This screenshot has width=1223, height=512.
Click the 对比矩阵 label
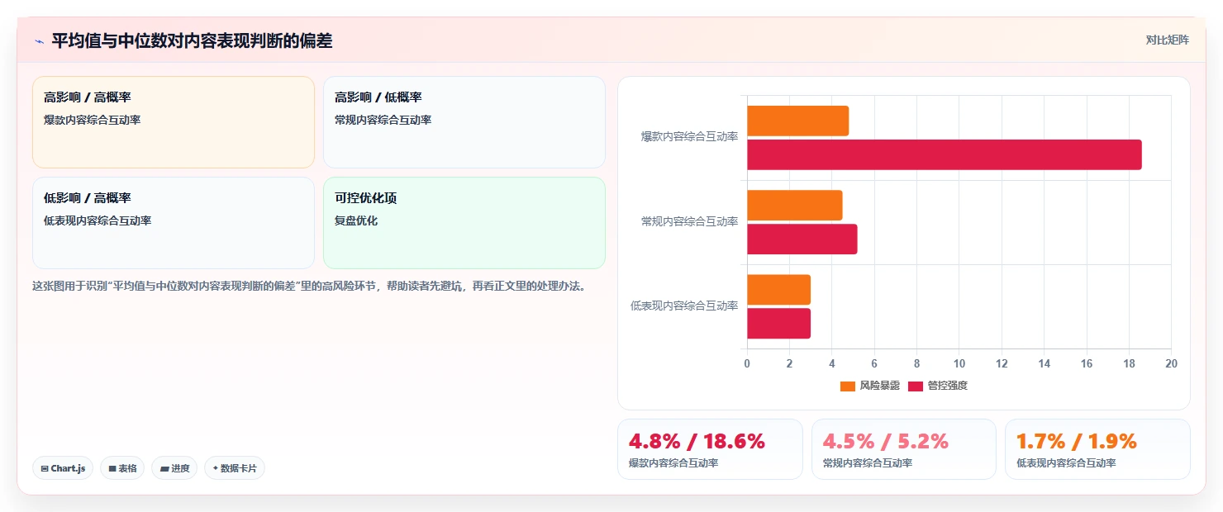1167,40
